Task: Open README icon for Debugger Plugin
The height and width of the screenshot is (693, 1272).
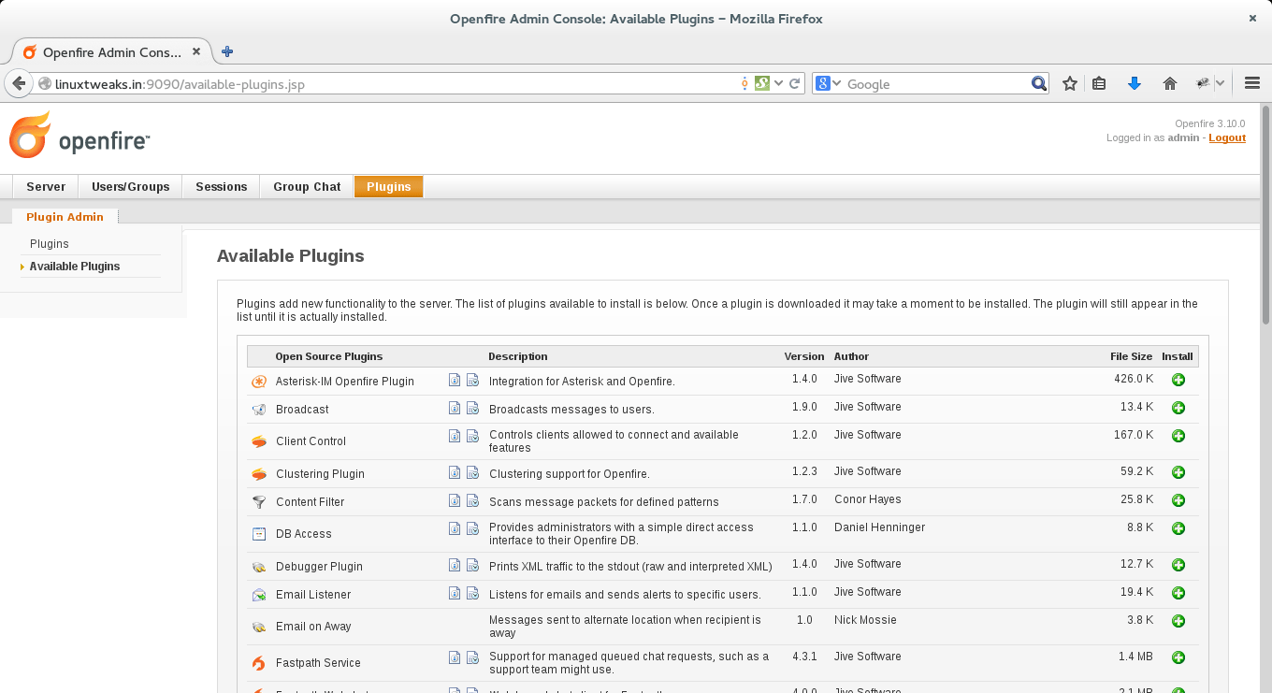Action: [455, 566]
